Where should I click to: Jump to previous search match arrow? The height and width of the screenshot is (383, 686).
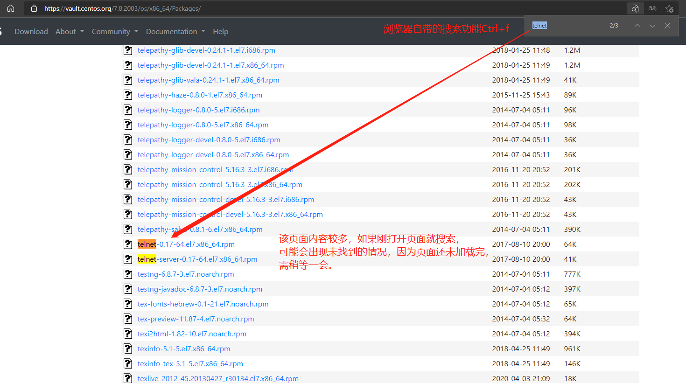637,26
